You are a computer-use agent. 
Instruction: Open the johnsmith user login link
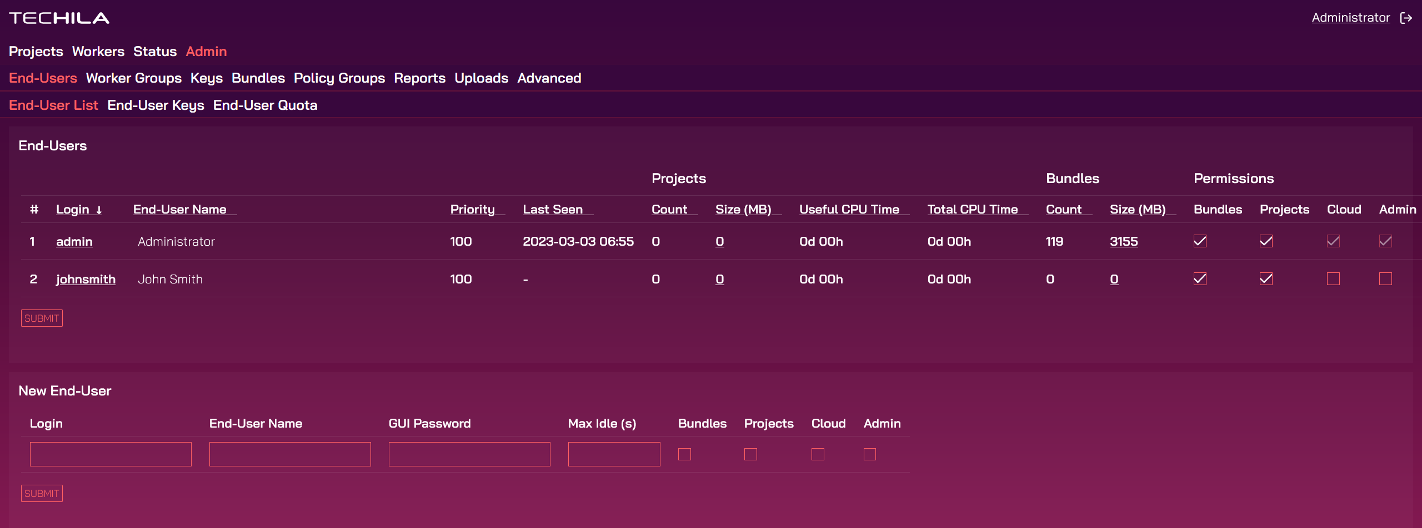tap(86, 280)
